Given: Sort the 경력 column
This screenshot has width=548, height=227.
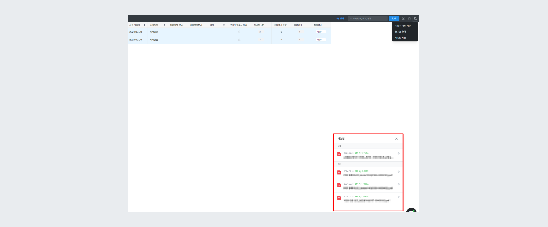Looking at the screenshot, I should click(224, 25).
